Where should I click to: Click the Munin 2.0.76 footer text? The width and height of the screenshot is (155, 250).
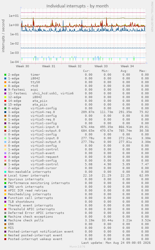tap(77, 247)
